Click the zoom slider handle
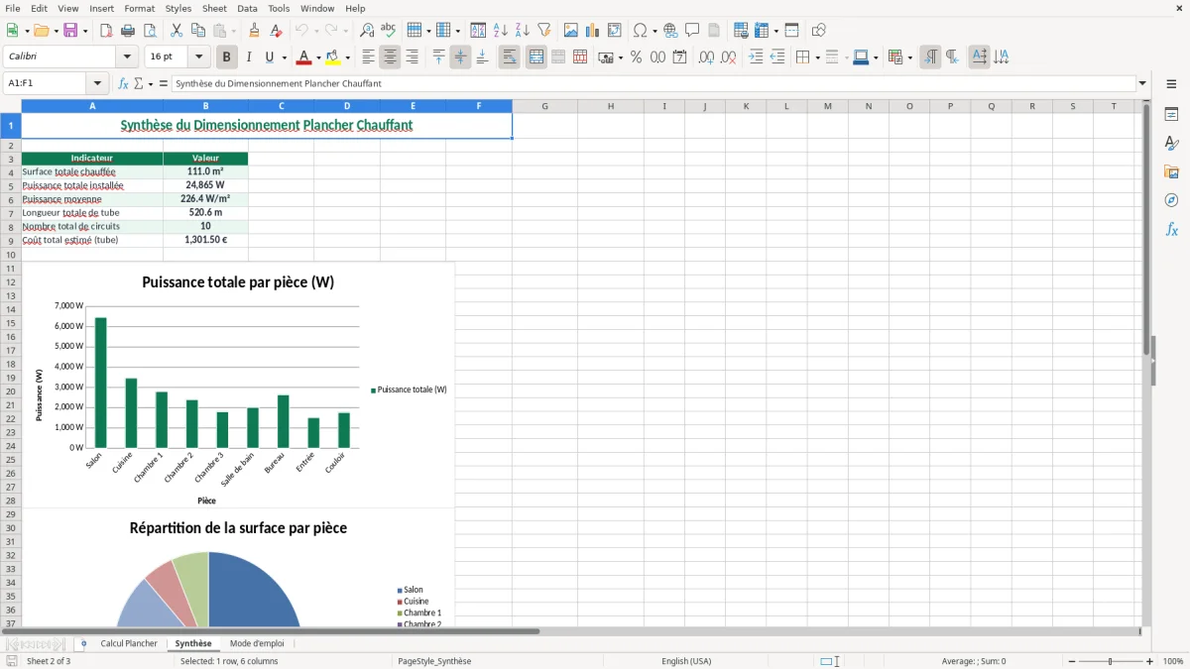Screen dimensions: 1190x669 (1111, 661)
